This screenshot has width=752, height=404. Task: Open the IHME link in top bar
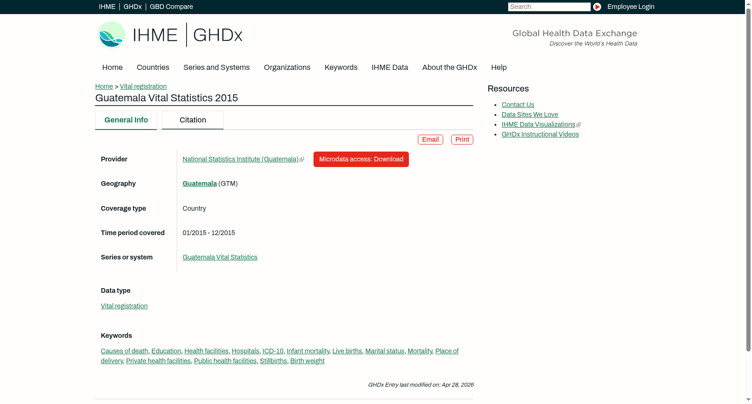point(107,7)
